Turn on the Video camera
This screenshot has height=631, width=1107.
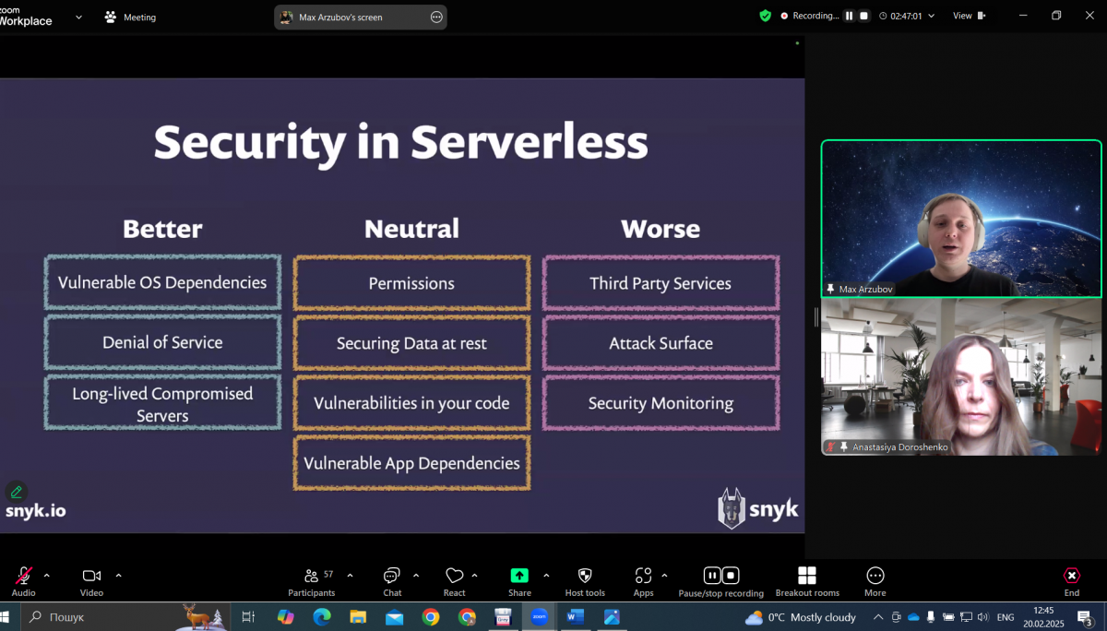tap(91, 576)
